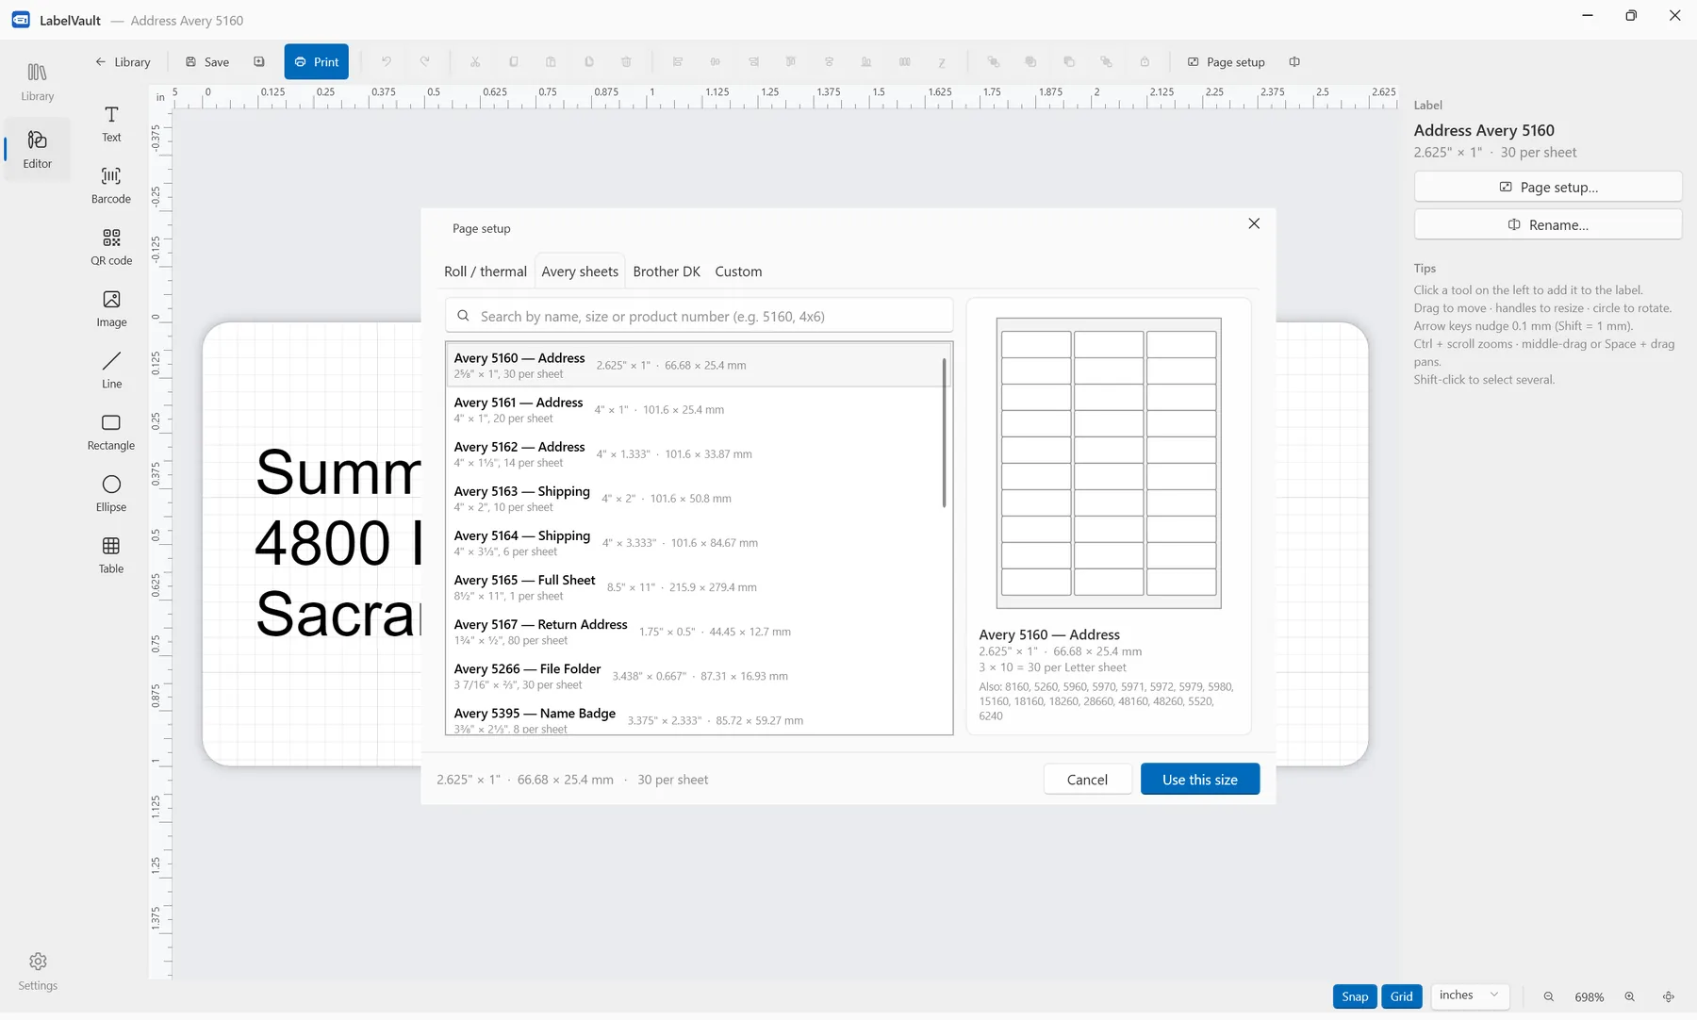Click the label size search field
This screenshot has height=1020, width=1697.
click(699, 316)
